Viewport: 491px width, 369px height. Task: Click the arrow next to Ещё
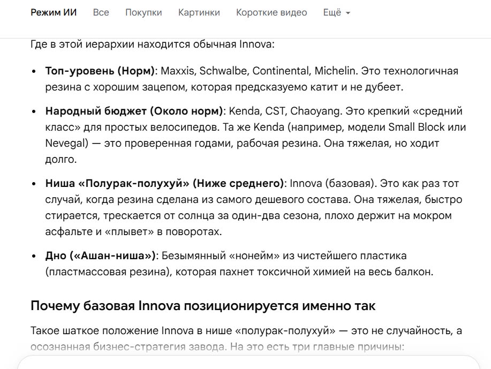[348, 13]
